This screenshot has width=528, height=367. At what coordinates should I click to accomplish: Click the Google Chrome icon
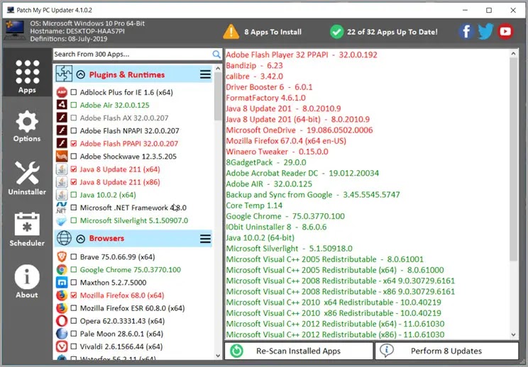(x=62, y=269)
